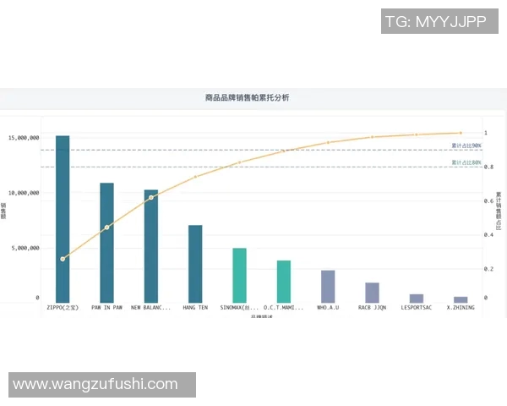
Task: Click cumulative line point above WHO.A.U
Action: tap(328, 142)
